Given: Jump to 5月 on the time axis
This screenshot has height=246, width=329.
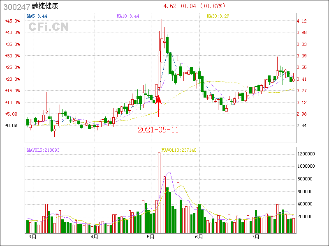Looking at the screenshot, I should click(151, 237).
